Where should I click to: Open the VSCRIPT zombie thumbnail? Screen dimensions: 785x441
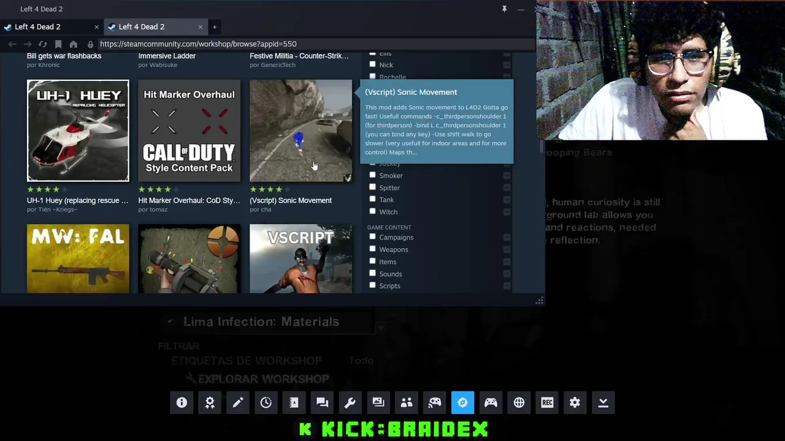301,258
